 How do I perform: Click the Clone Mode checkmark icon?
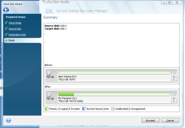(6, 23)
